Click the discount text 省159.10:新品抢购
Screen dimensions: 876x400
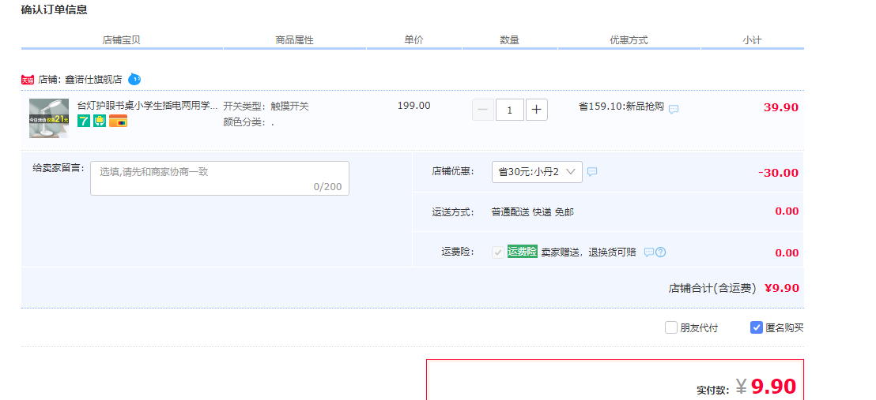click(x=621, y=106)
